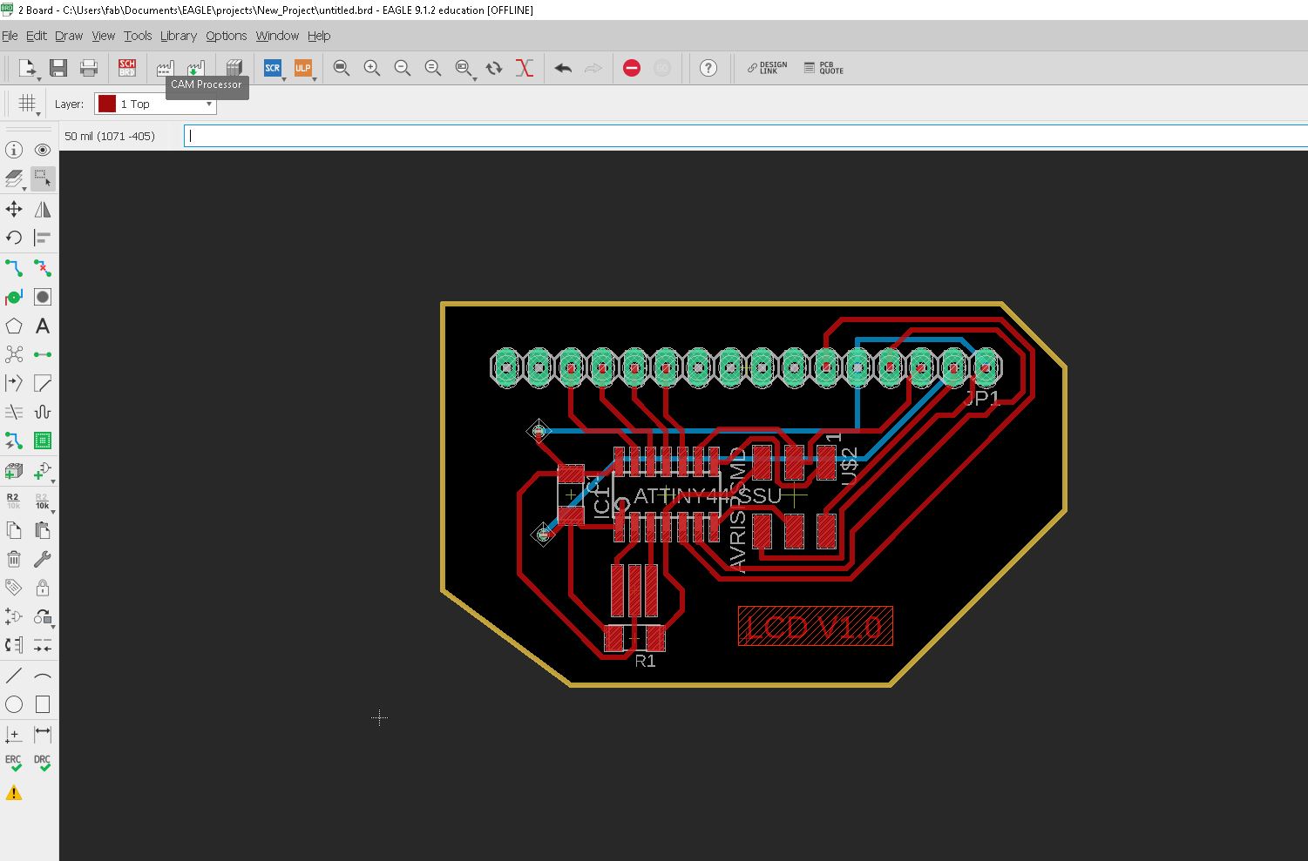Open the Errors warning list
The image size is (1308, 861).
(14, 793)
